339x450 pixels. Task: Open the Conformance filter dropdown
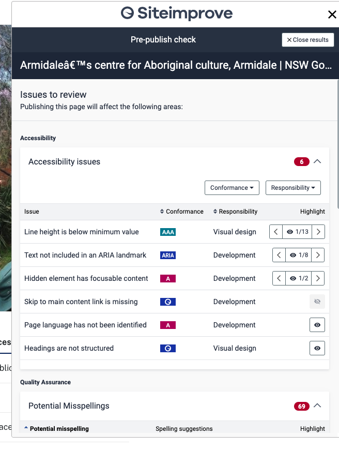(x=232, y=188)
